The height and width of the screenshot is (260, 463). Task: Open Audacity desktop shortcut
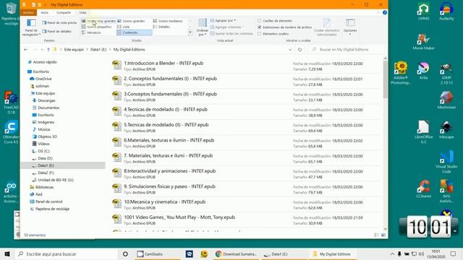point(446,12)
